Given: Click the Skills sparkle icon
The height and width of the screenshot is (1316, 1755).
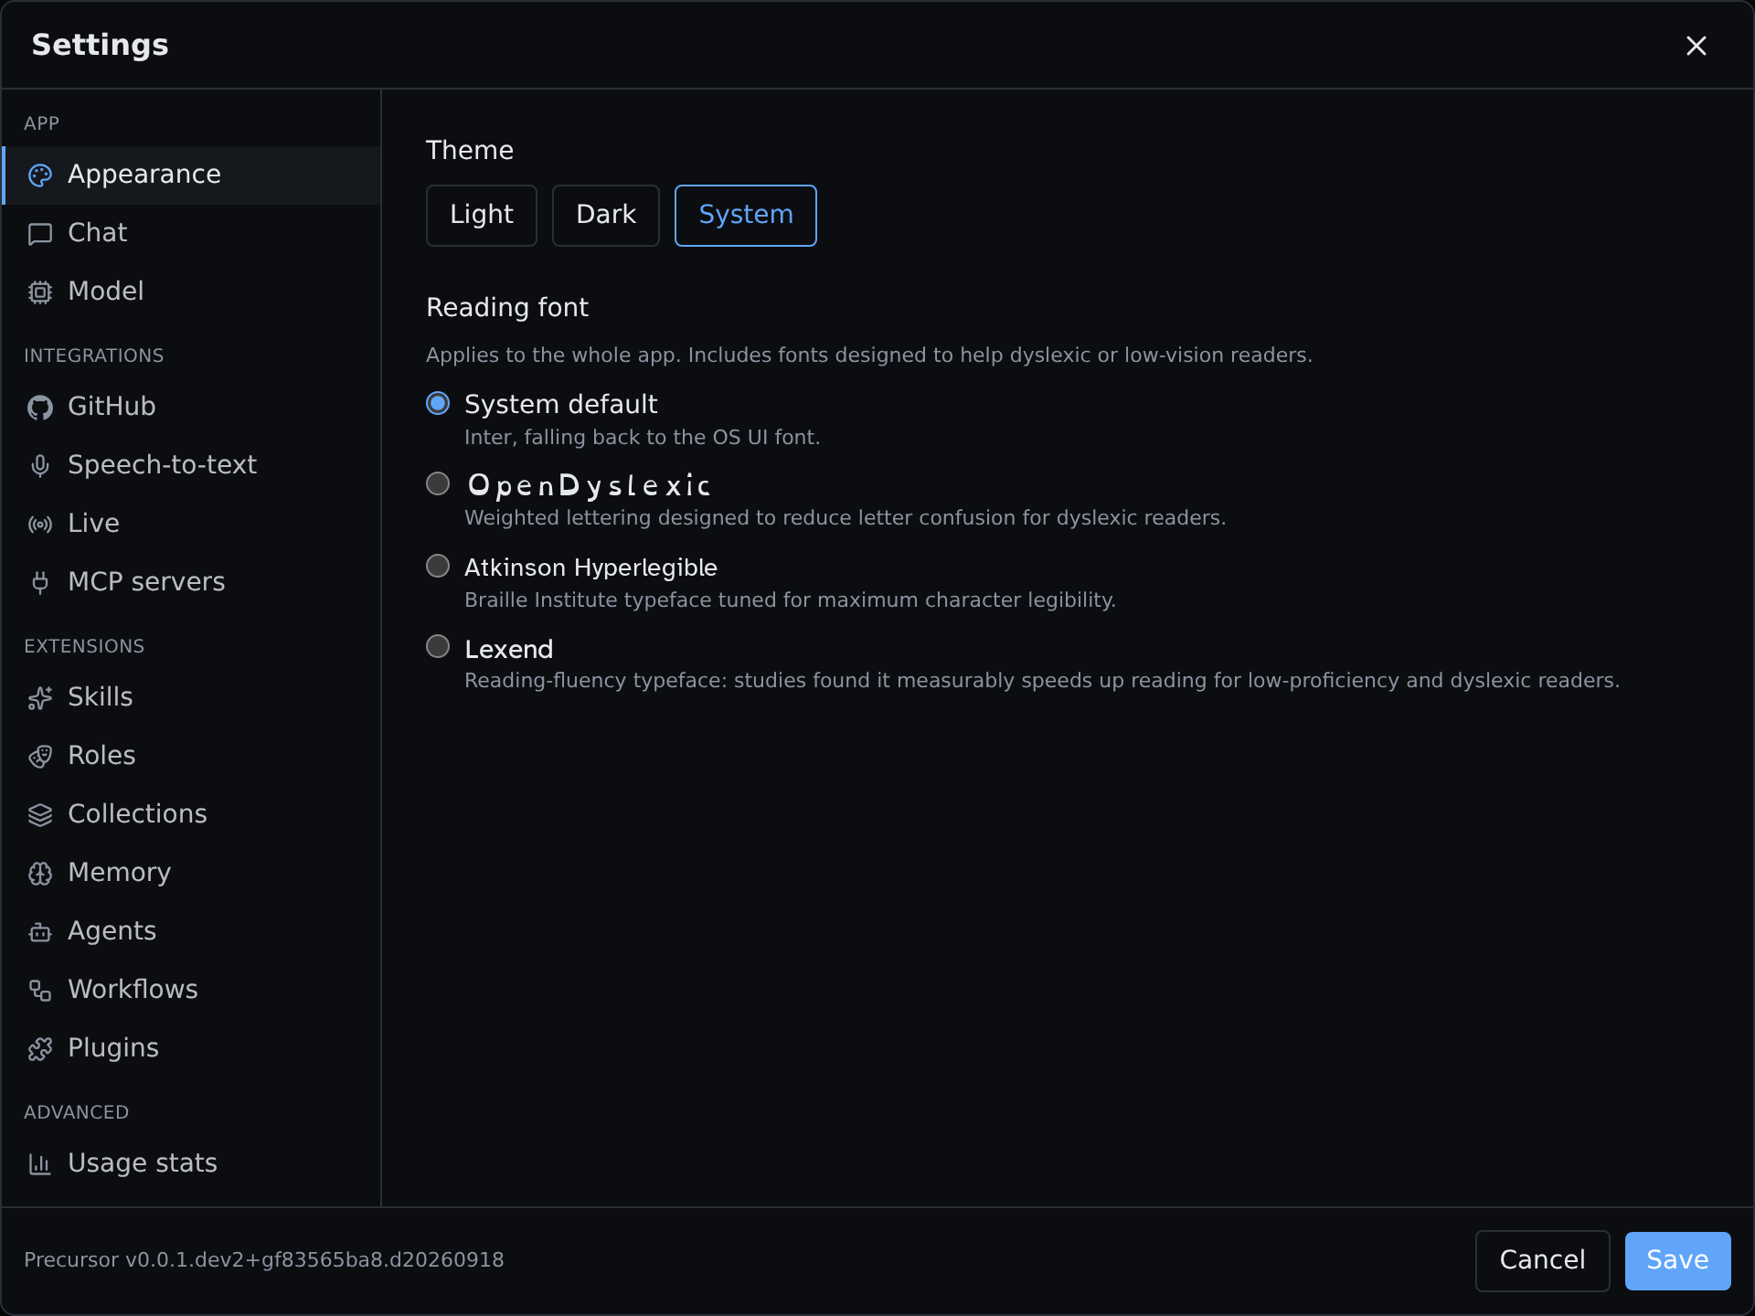Looking at the screenshot, I should point(40,698).
